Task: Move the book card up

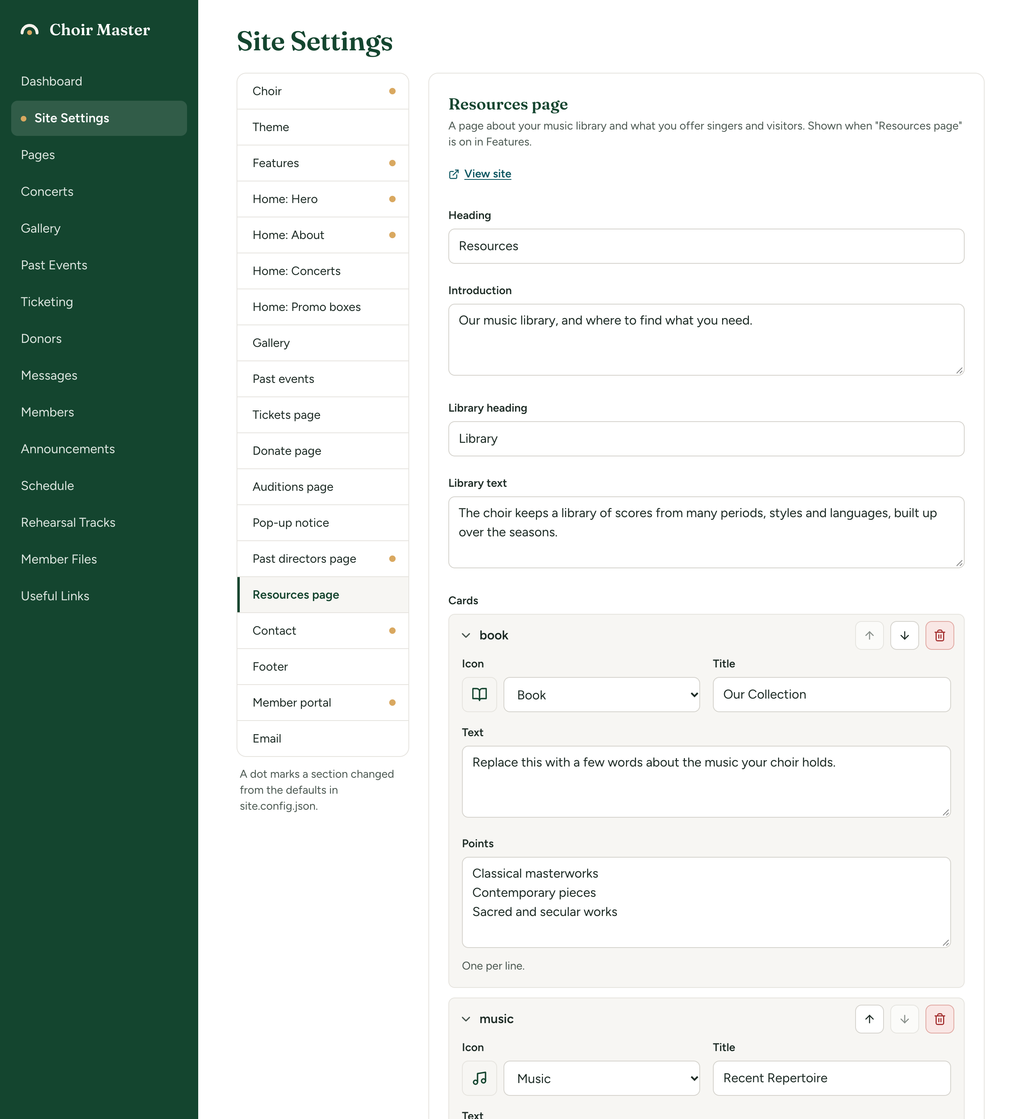Action: (x=869, y=635)
